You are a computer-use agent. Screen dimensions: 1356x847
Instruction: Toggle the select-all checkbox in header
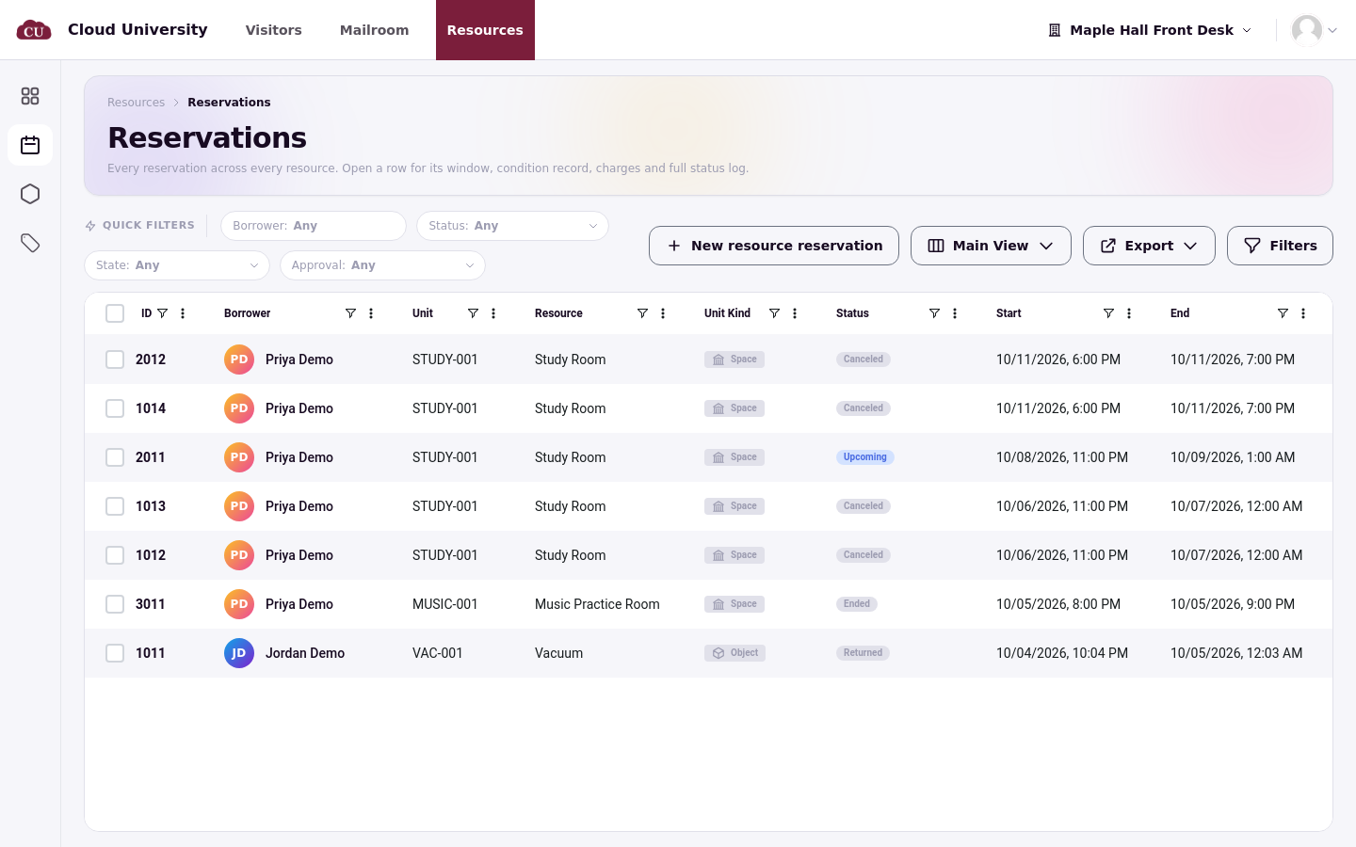(115, 313)
